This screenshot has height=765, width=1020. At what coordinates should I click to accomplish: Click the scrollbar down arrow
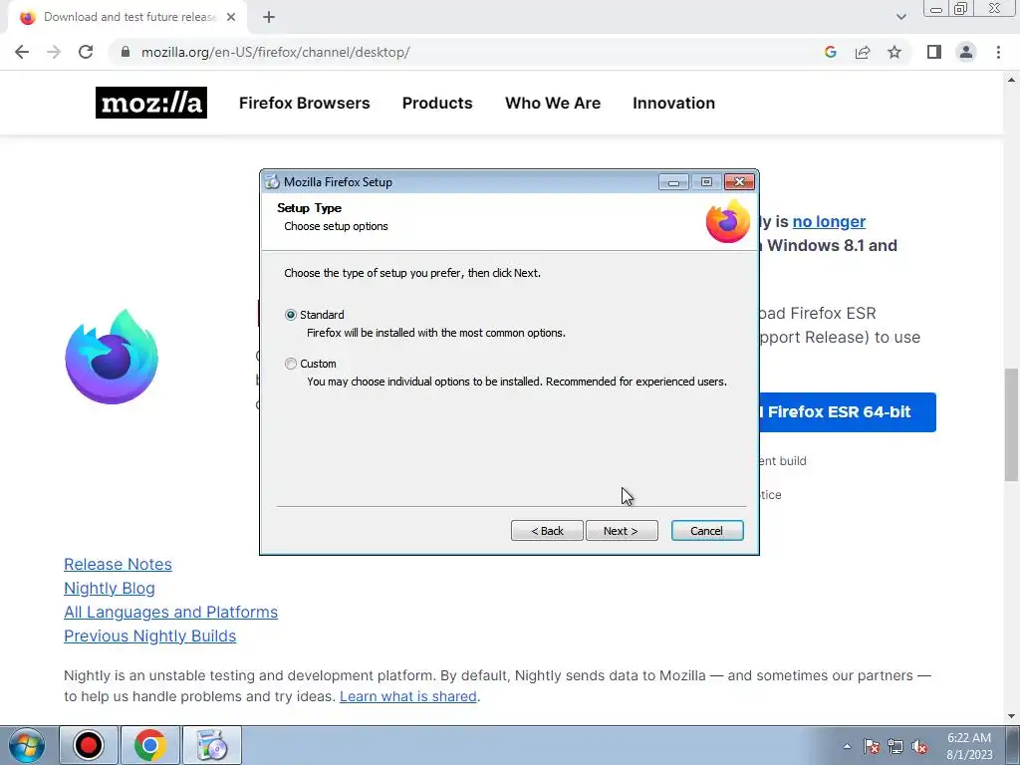point(1012,716)
